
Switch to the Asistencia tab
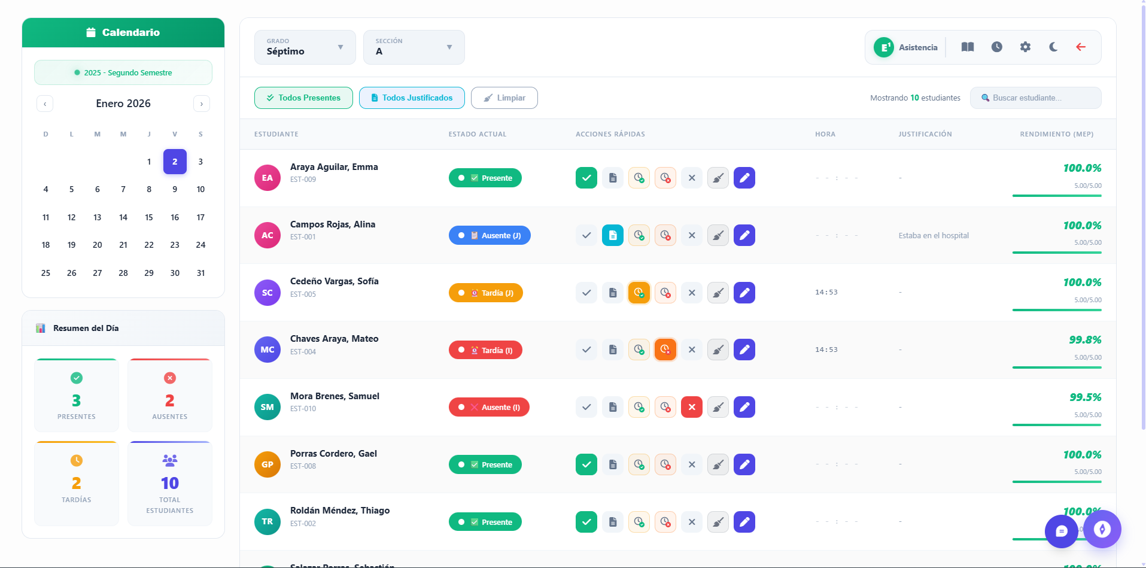pos(905,47)
